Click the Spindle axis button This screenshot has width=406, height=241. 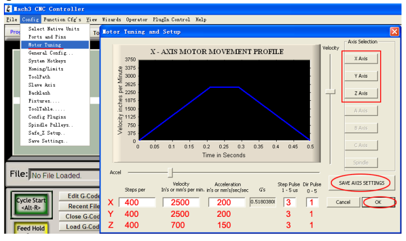(361, 163)
